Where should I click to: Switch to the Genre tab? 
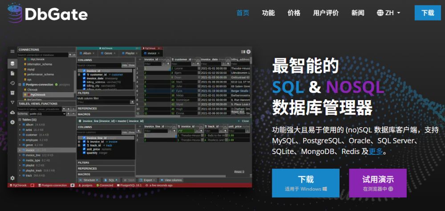coord(108,53)
